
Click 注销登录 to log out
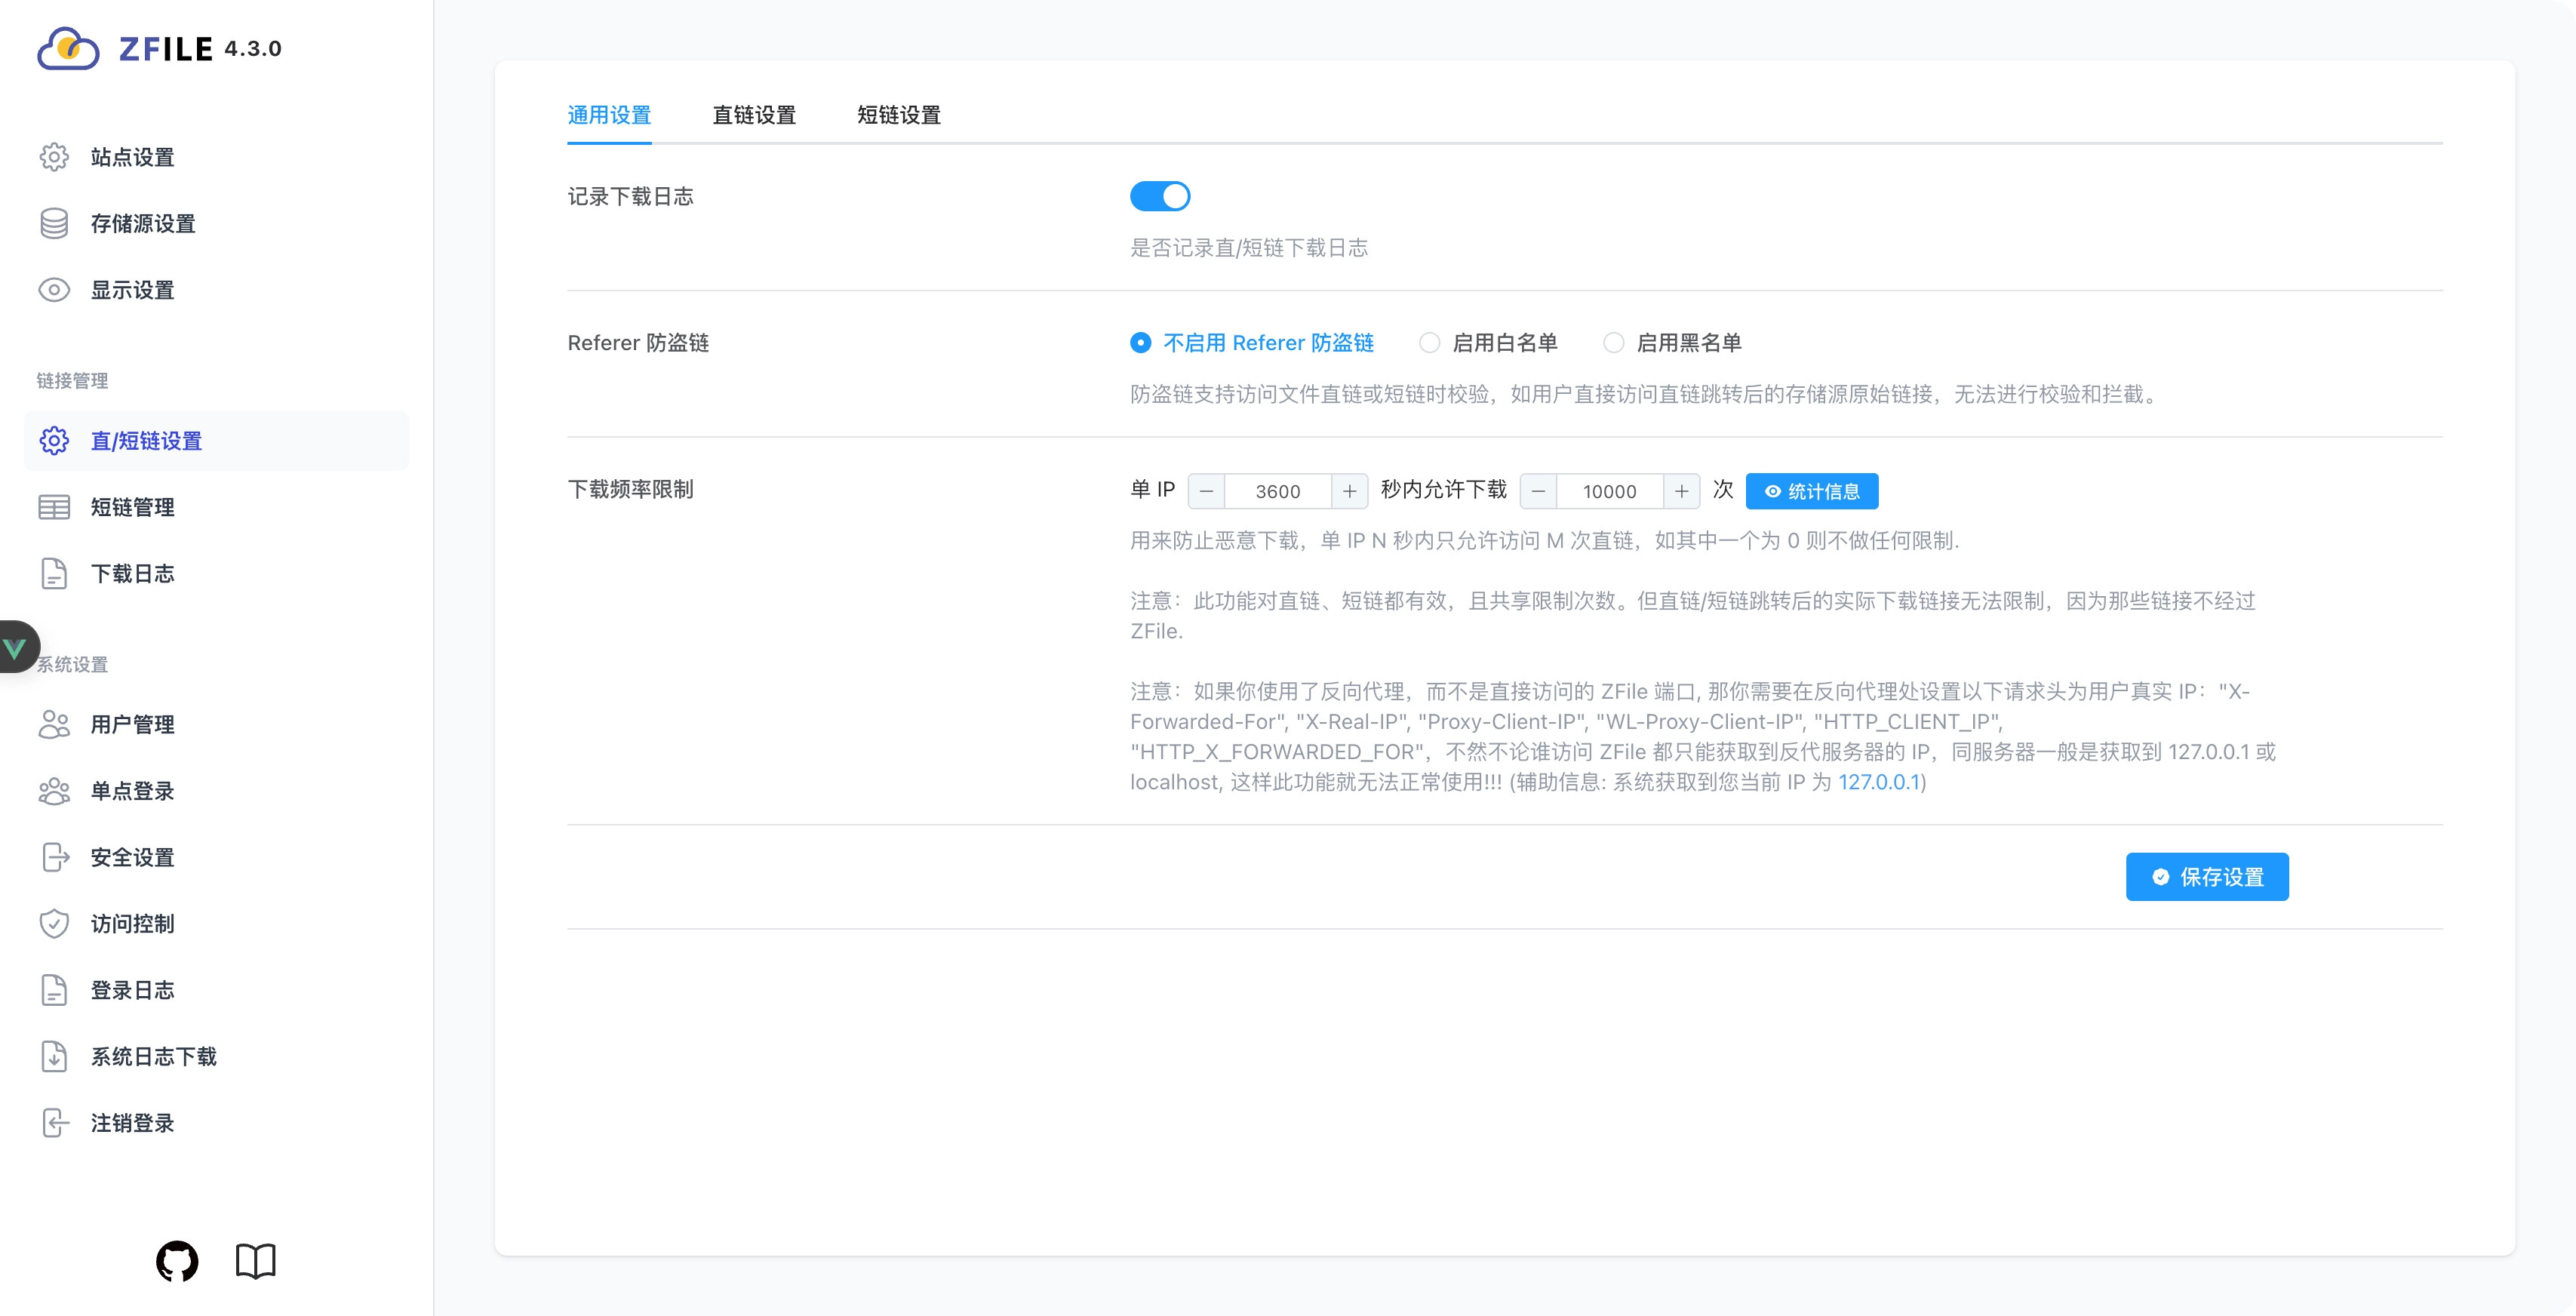click(x=216, y=1123)
